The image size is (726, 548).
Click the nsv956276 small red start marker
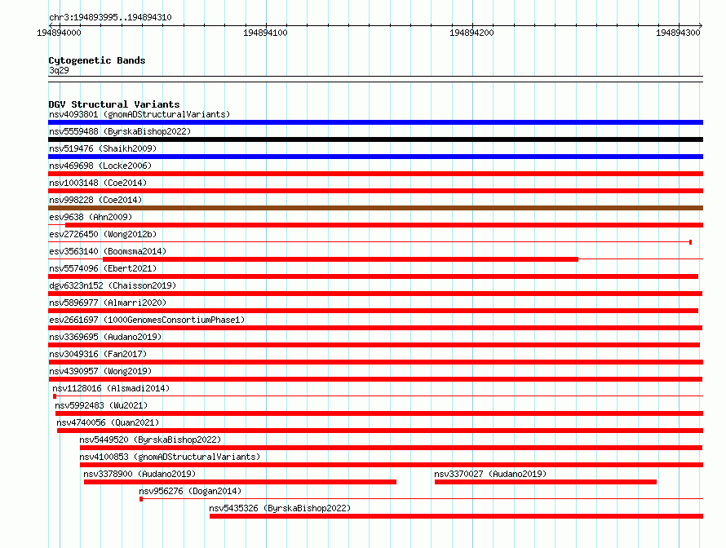pyautogui.click(x=141, y=499)
